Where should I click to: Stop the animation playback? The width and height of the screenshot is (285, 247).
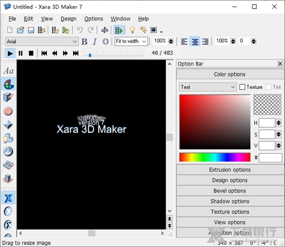tap(31, 53)
